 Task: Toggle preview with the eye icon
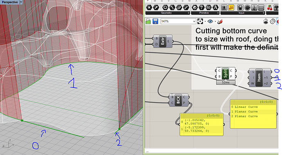210,21
